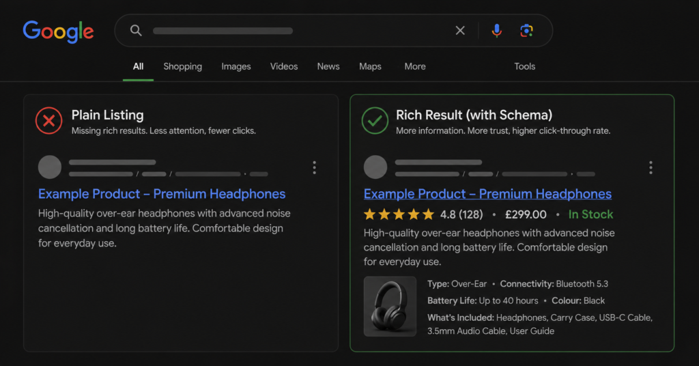
Task: Expand the More search filters menu
Action: click(x=415, y=66)
